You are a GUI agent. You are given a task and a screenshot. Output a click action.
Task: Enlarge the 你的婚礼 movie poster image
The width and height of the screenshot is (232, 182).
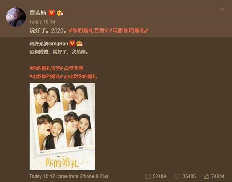point(62,127)
